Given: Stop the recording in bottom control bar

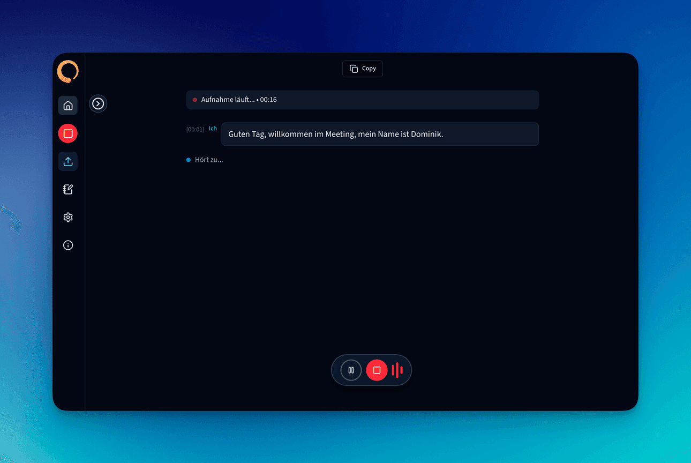Looking at the screenshot, I should coord(377,370).
